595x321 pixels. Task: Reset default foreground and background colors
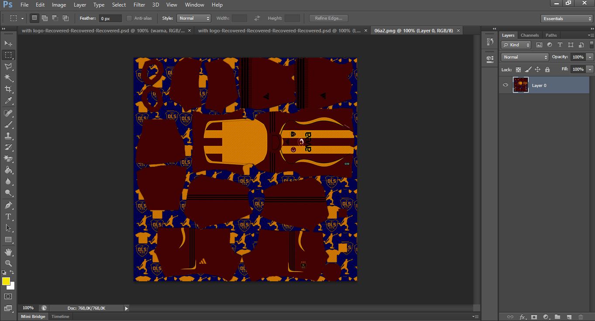(4, 272)
